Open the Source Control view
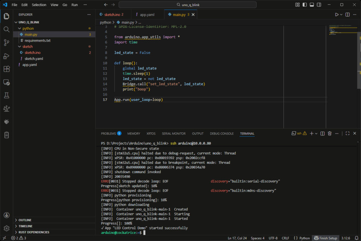This screenshot has height=241, width=361. pyautogui.click(x=6, y=43)
